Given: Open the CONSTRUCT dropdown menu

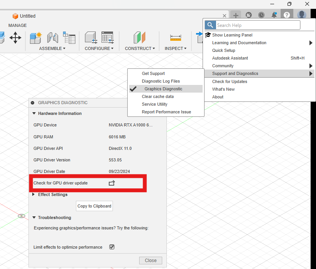Looking at the screenshot, I should pyautogui.click(x=140, y=48).
